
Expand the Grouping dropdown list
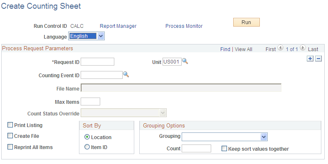click(x=224, y=137)
